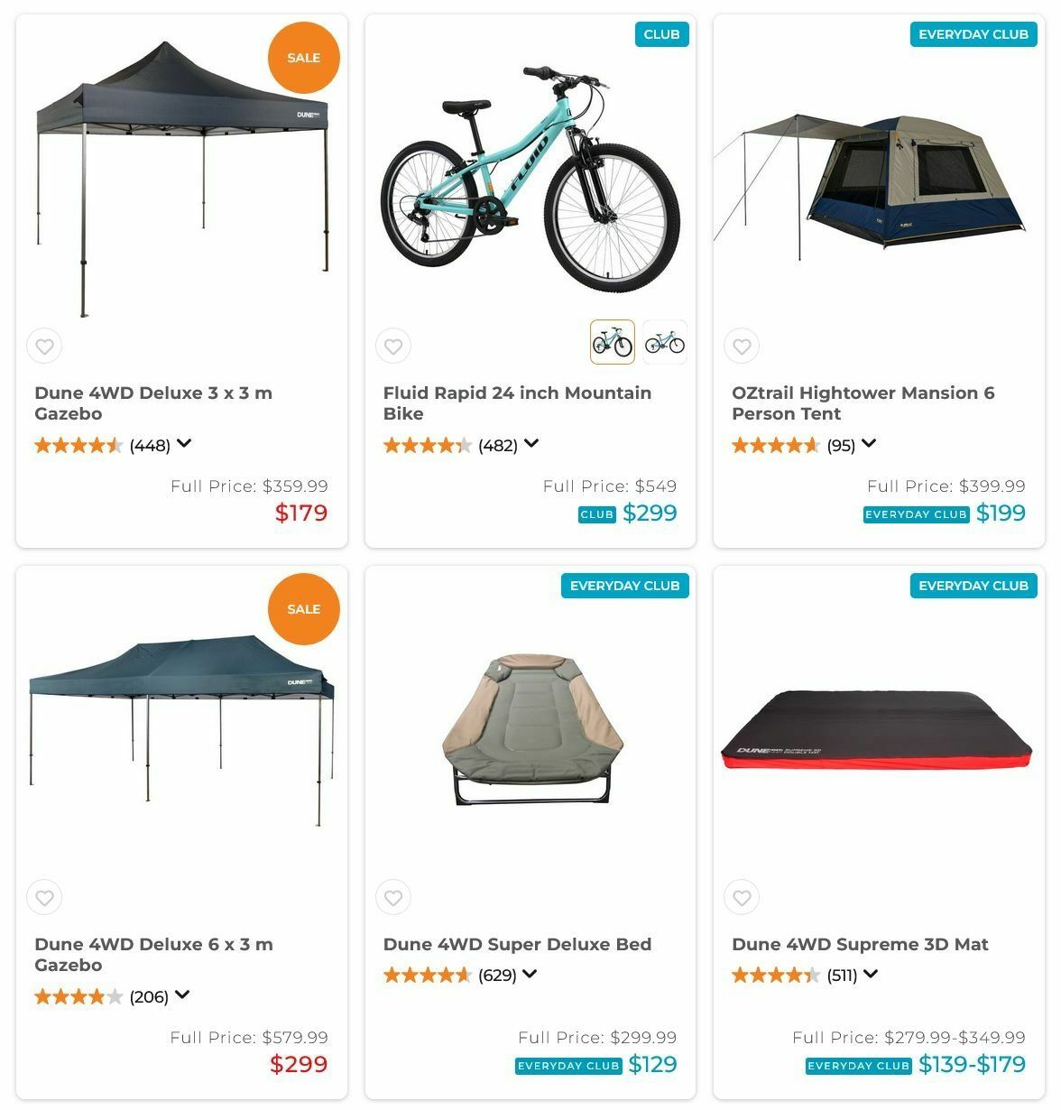The height and width of the screenshot is (1110, 1061).
Task: Expand ratings for Dune 3 x 3 m Gazebo
Action: tap(184, 443)
